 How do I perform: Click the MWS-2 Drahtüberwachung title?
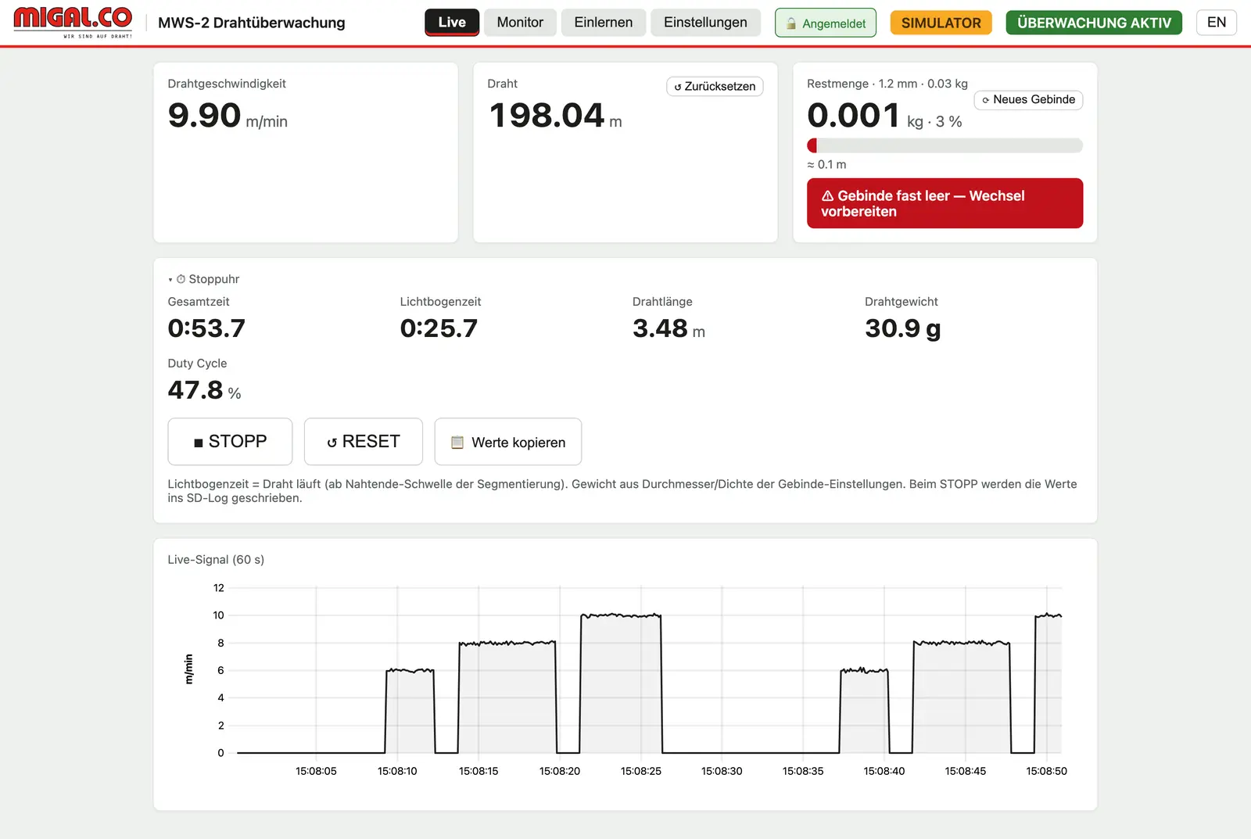pos(252,23)
